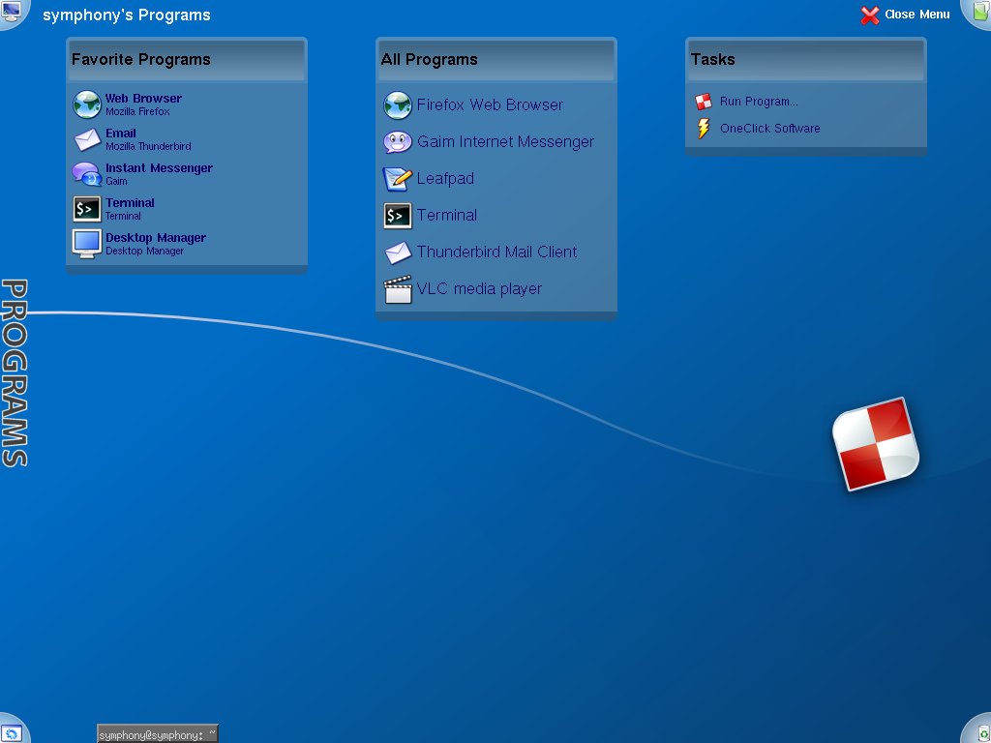
Task: Click the Instant Messenger favorite label
Action: point(160,168)
